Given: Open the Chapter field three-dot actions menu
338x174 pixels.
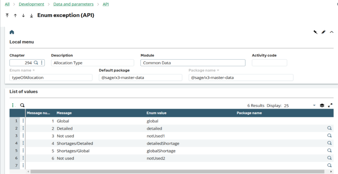Looking at the screenshot, I should click(x=42, y=63).
